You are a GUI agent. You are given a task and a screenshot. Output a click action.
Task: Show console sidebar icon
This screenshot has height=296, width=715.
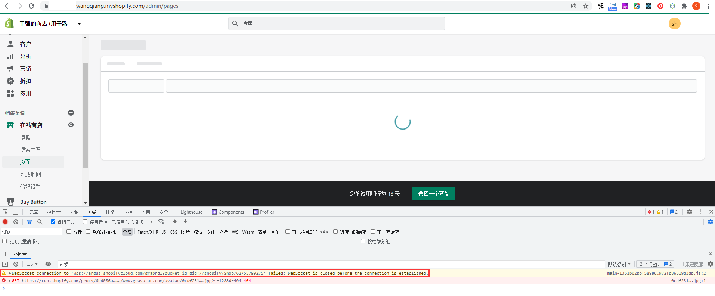click(x=5, y=264)
